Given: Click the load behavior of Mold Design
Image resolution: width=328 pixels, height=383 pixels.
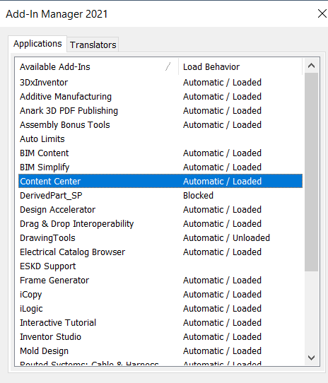Looking at the screenshot, I should coord(222,351).
